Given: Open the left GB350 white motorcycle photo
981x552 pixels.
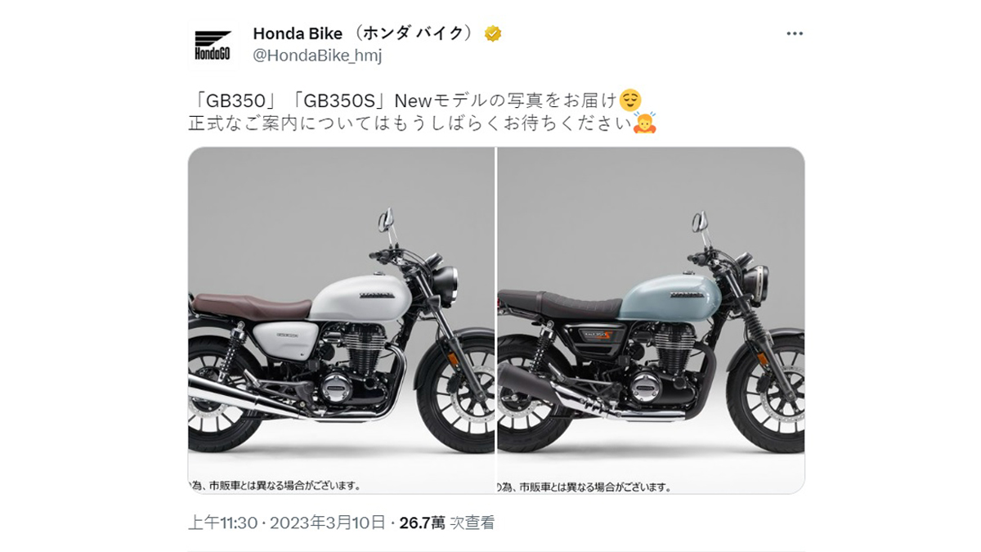Looking at the screenshot, I should (341, 321).
